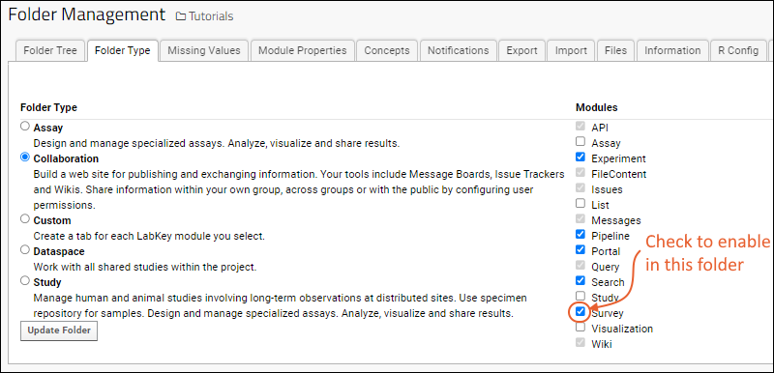
Task: Open the Notifications tab
Action: 458,51
